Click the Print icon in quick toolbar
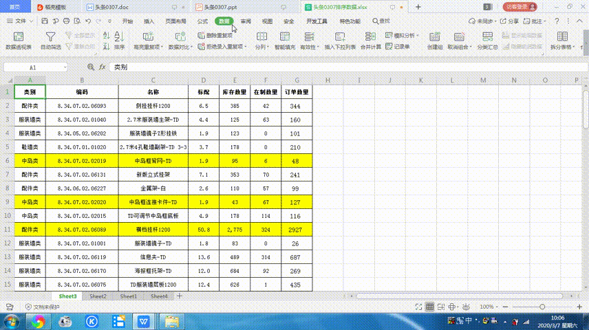The height and width of the screenshot is (330, 589). point(67,21)
